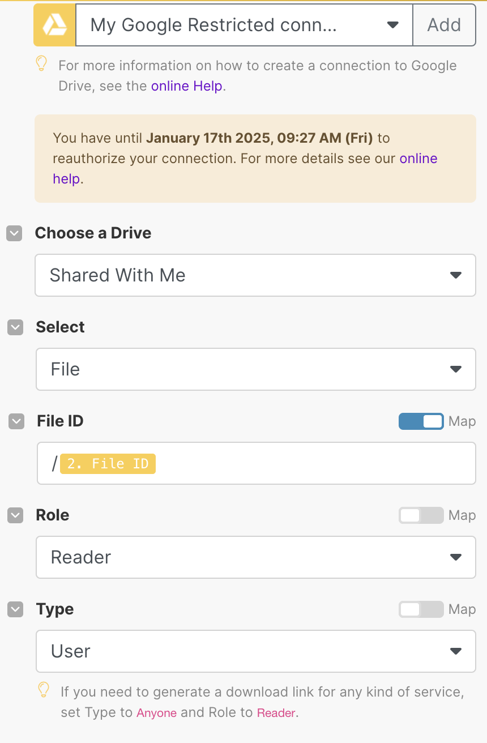This screenshot has width=487, height=743.
Task: Click the lightbulb hint icon near connection help
Action: click(41, 64)
